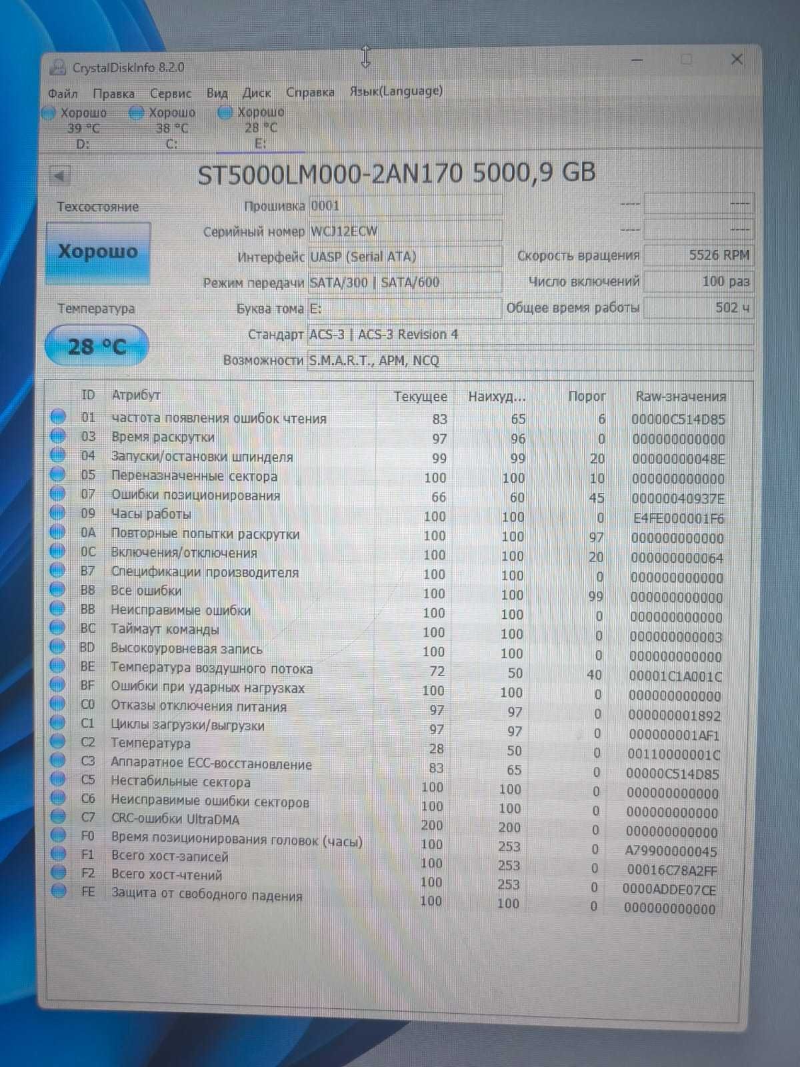Click the Raw-значения column header
The height and width of the screenshot is (1067, 800).
click(x=680, y=396)
